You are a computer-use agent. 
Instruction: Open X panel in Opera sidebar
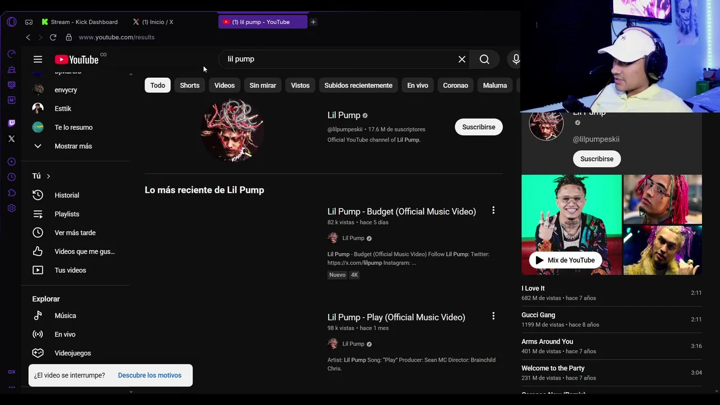click(x=12, y=138)
